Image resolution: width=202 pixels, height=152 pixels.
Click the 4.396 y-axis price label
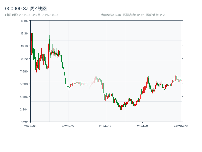click(x=24, y=97)
